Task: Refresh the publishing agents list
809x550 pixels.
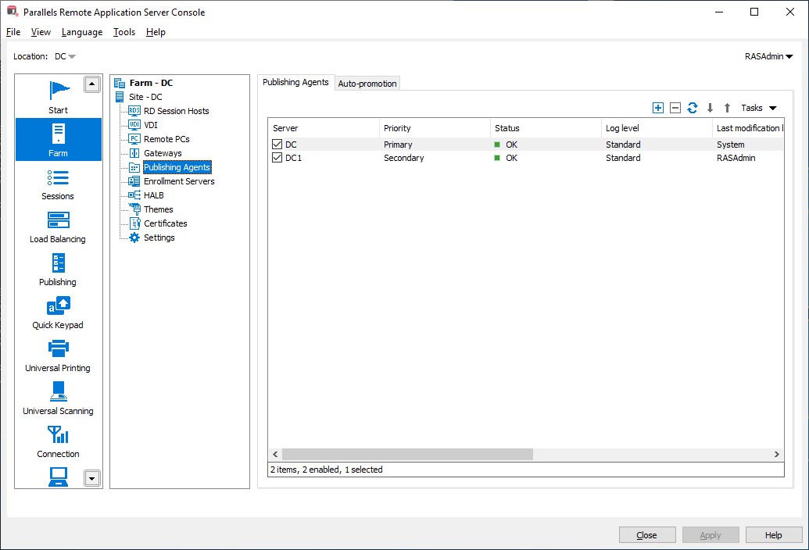Action: point(693,108)
